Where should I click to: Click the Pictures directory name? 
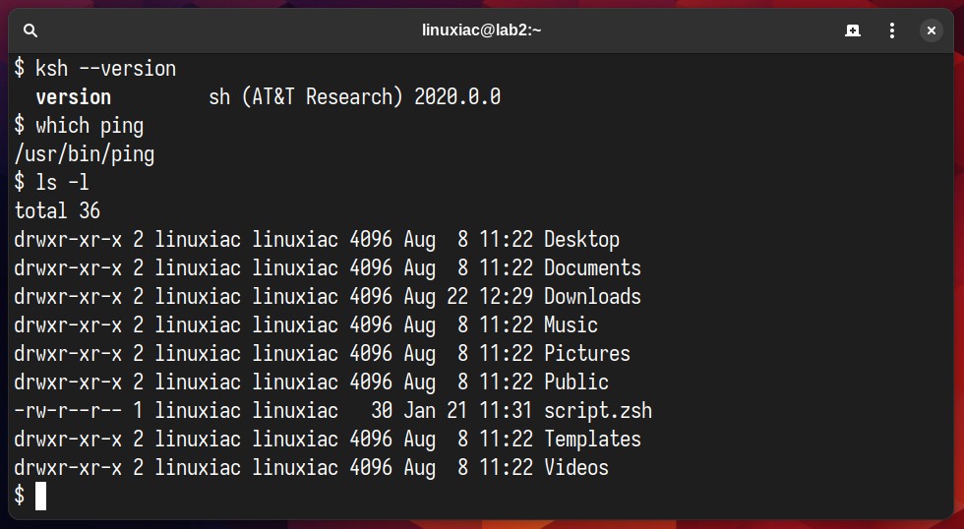click(587, 353)
